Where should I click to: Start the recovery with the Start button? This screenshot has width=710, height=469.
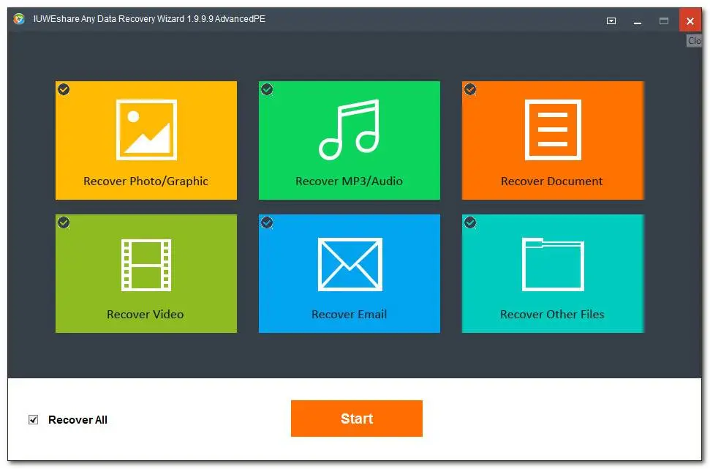tap(356, 419)
